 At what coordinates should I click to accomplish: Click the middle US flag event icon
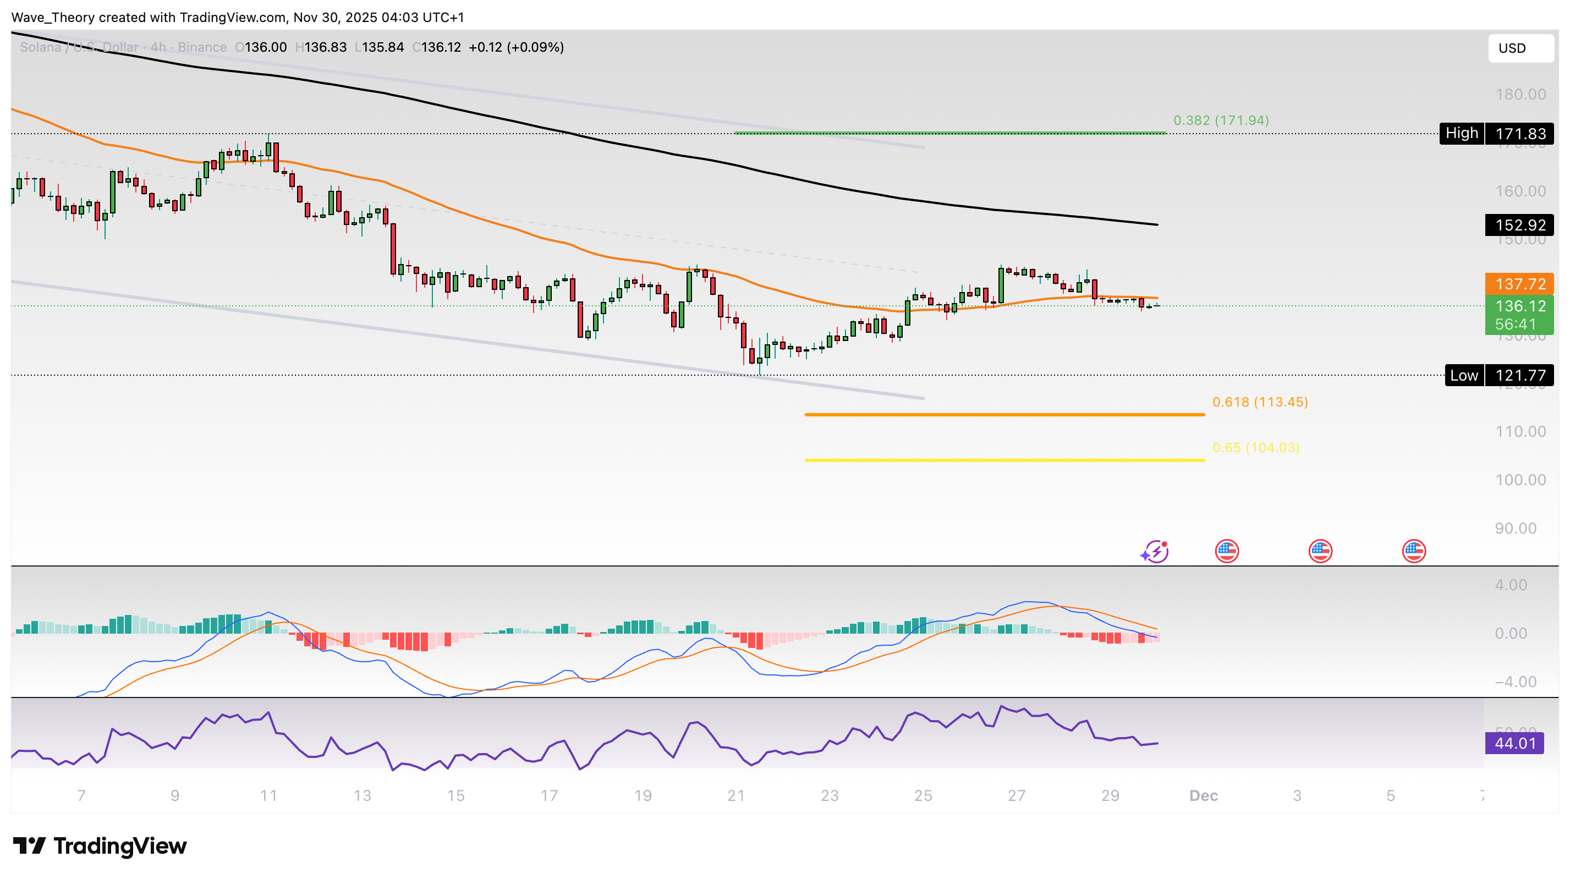tap(1320, 552)
